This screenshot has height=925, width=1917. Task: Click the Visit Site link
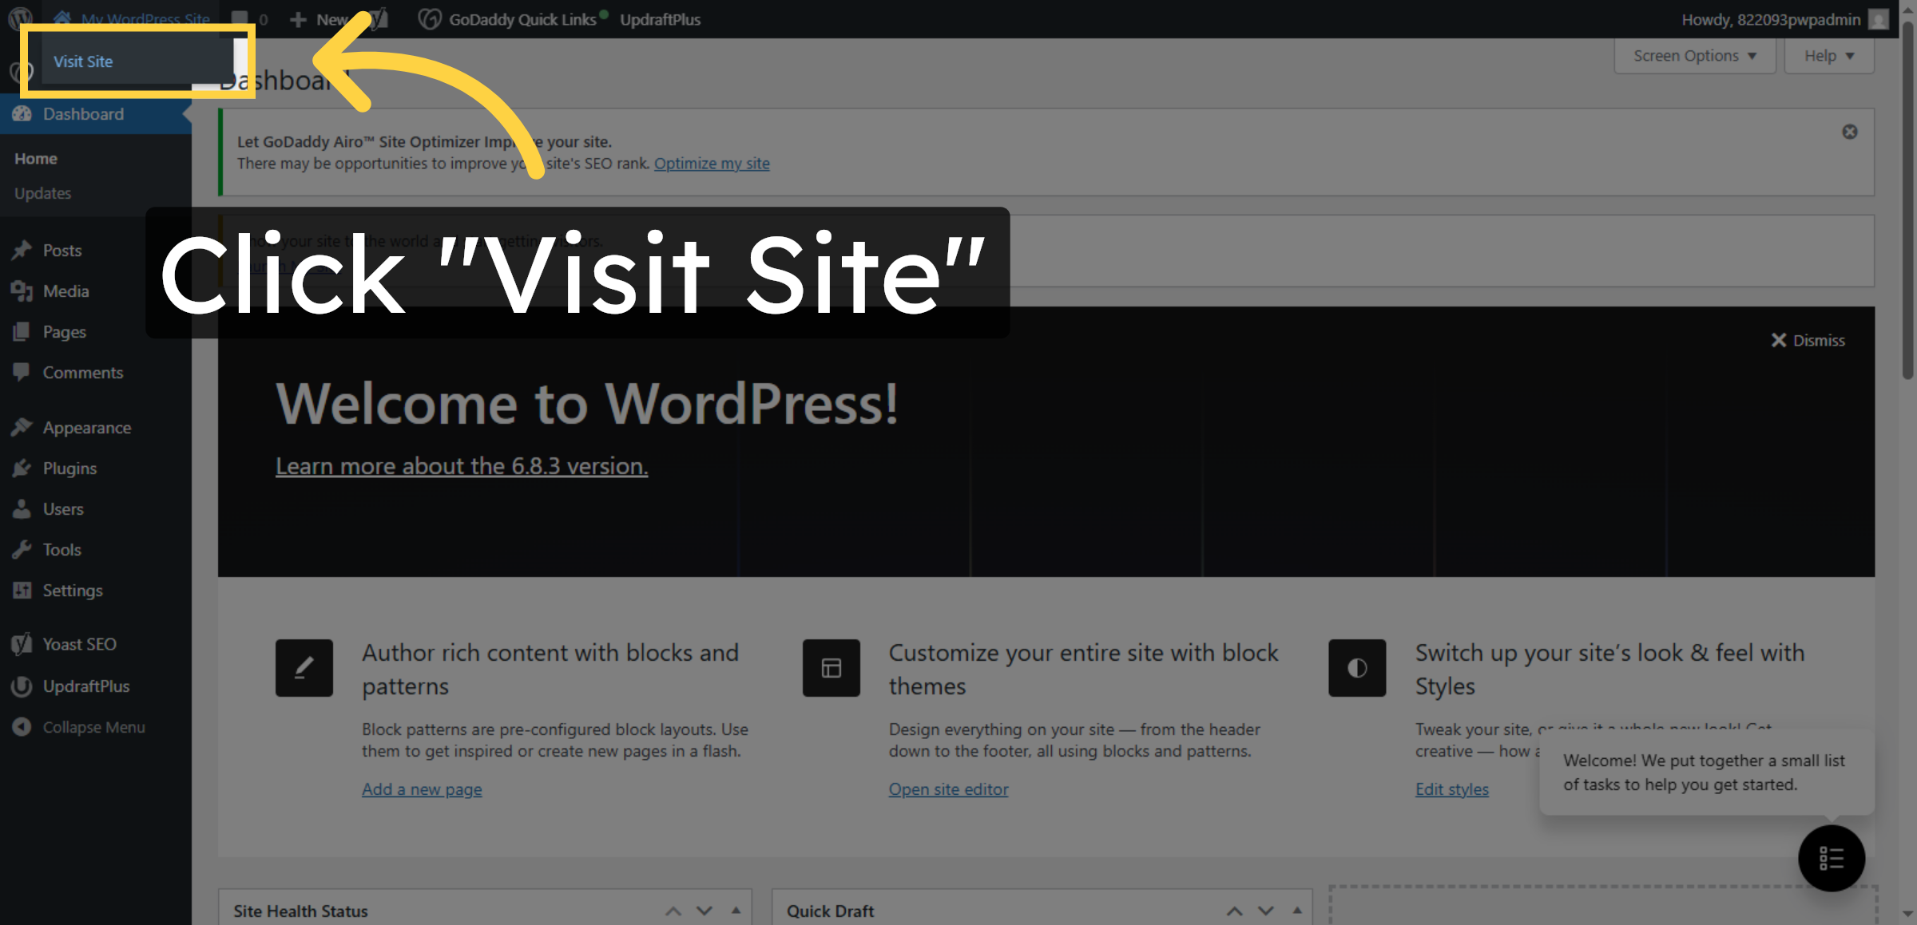[83, 61]
